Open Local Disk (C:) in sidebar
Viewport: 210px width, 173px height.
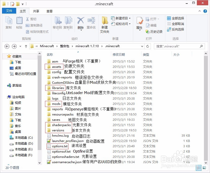coord(21,138)
